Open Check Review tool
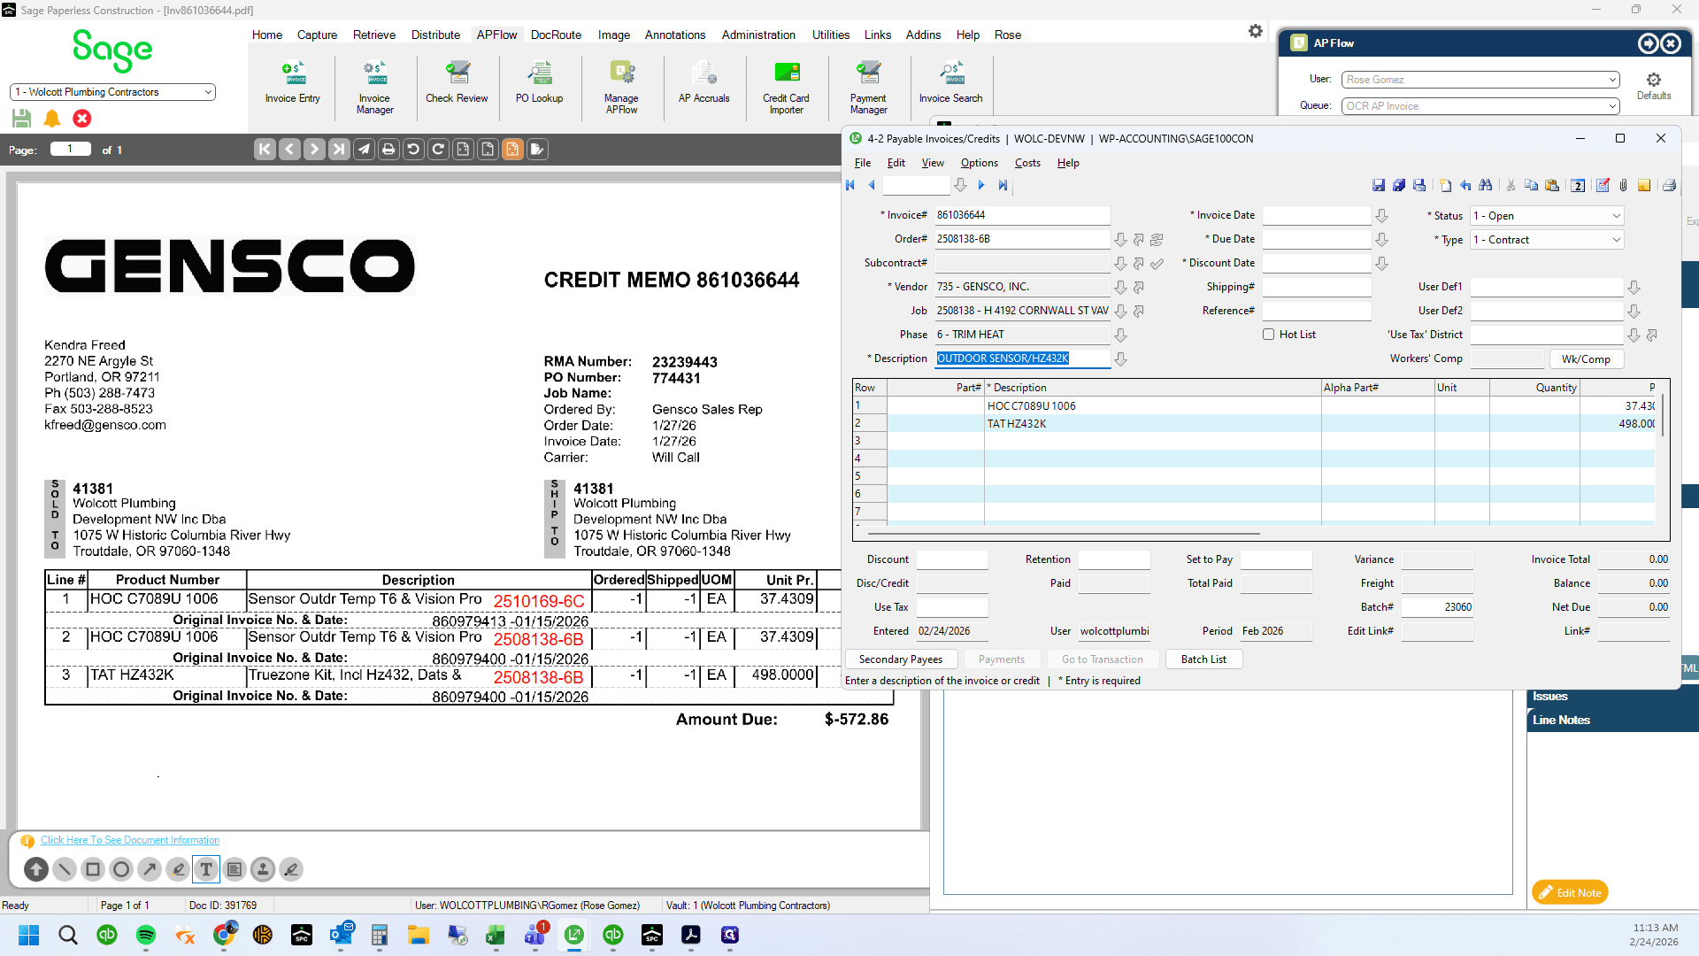Viewport: 1699px width, 956px height. (457, 83)
